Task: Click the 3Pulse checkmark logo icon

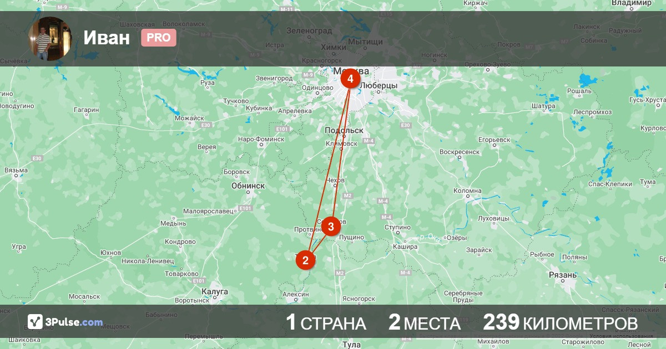Action: (36, 322)
